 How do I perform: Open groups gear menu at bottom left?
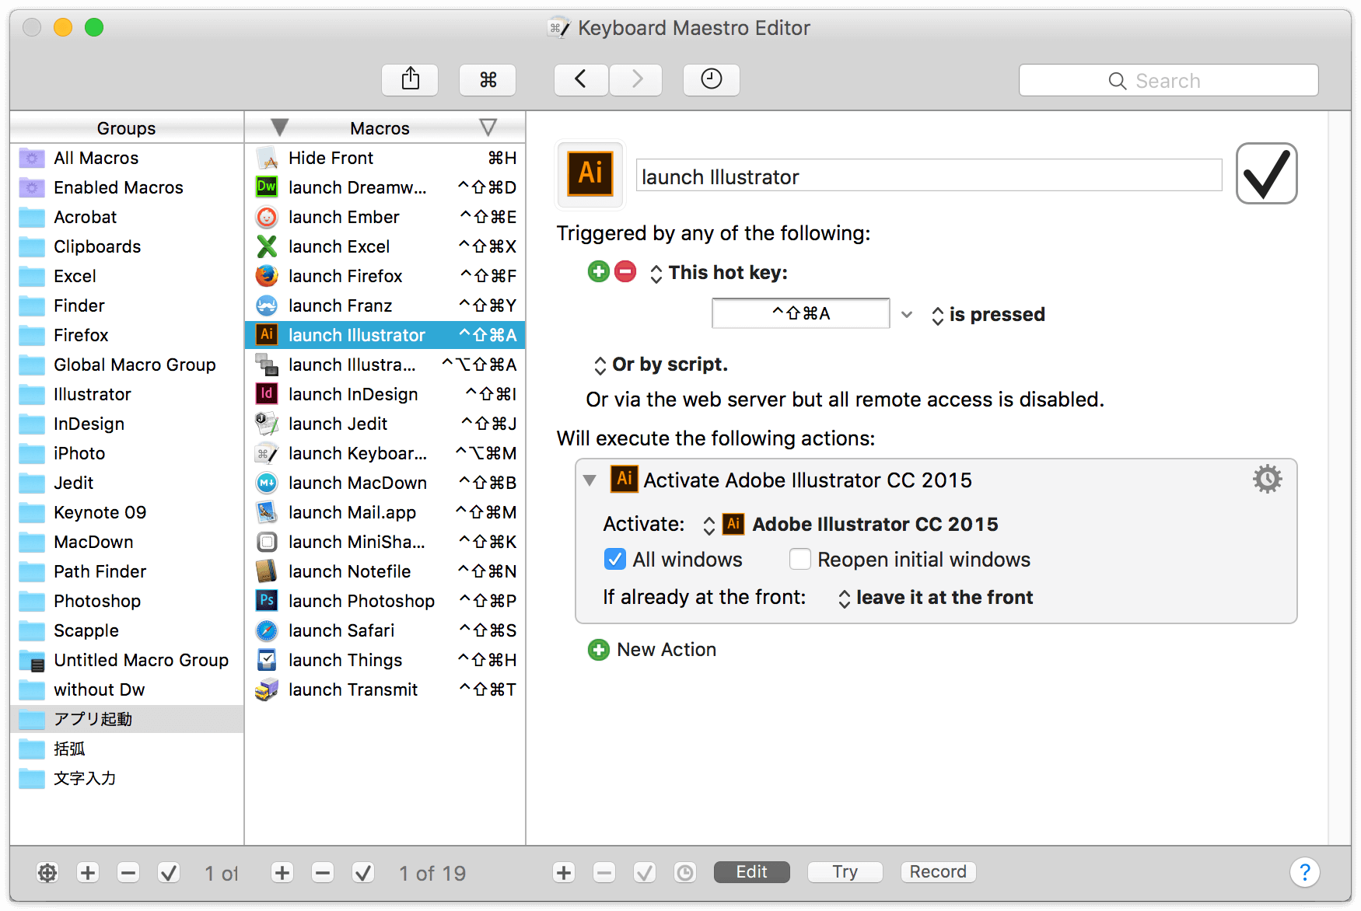(x=47, y=873)
